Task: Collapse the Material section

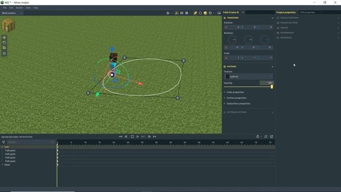Action: point(272,67)
